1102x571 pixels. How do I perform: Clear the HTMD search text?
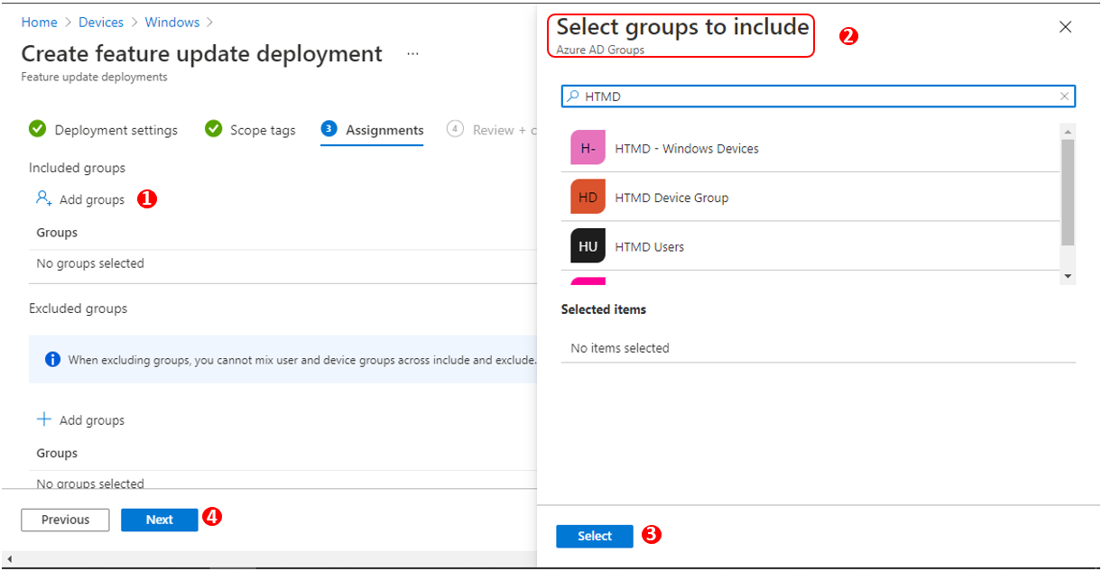tap(1065, 97)
